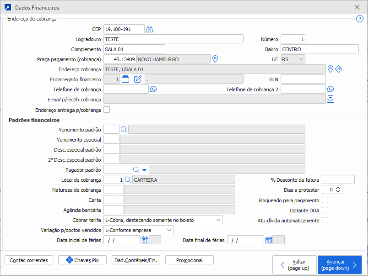Check the Optante DDA checkbox
The image size is (374, 279).
(x=325, y=210)
